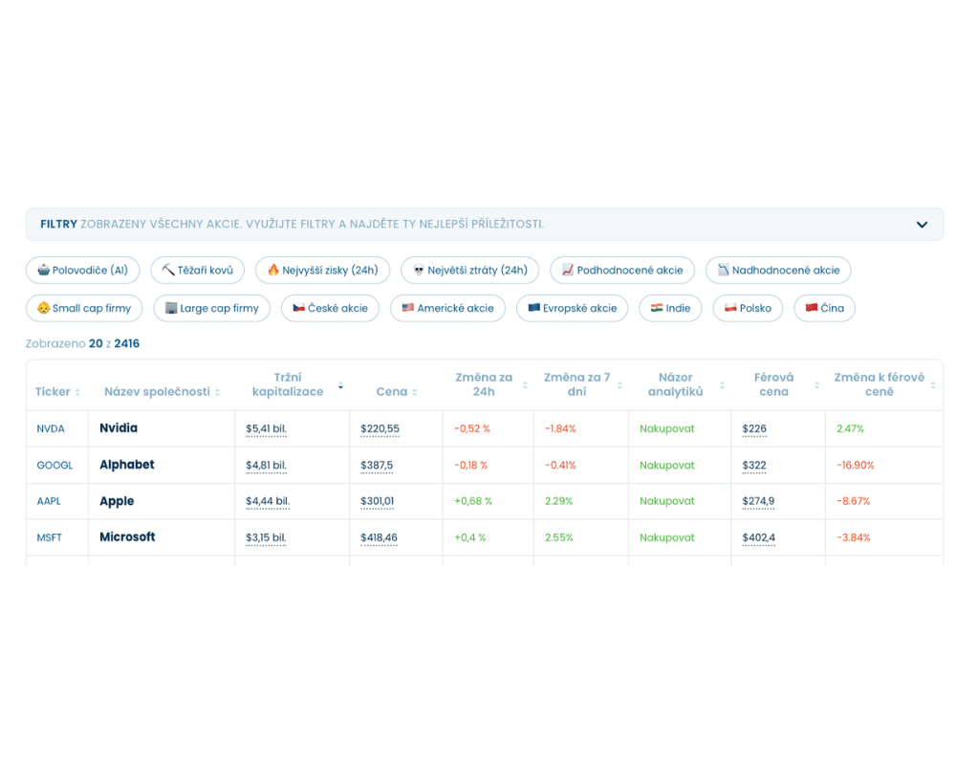This screenshot has width=956, height=765.
Task: Open the Microsoft company link
Action: click(127, 536)
